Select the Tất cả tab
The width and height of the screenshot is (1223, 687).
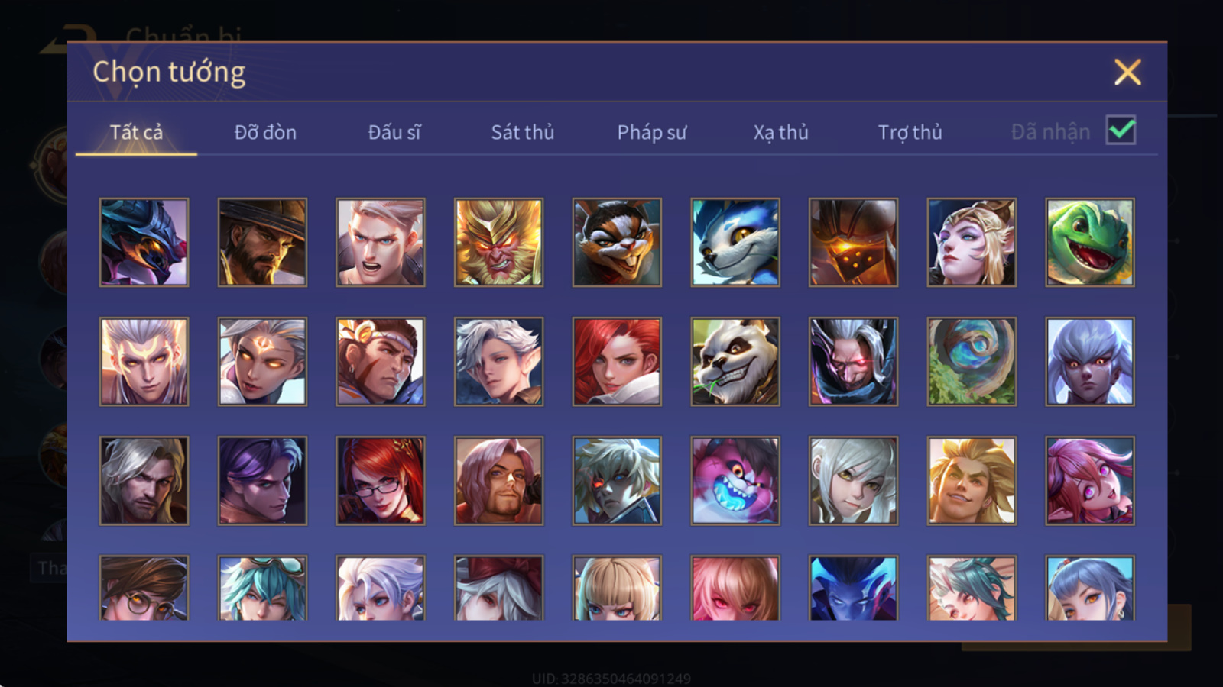[x=136, y=132]
